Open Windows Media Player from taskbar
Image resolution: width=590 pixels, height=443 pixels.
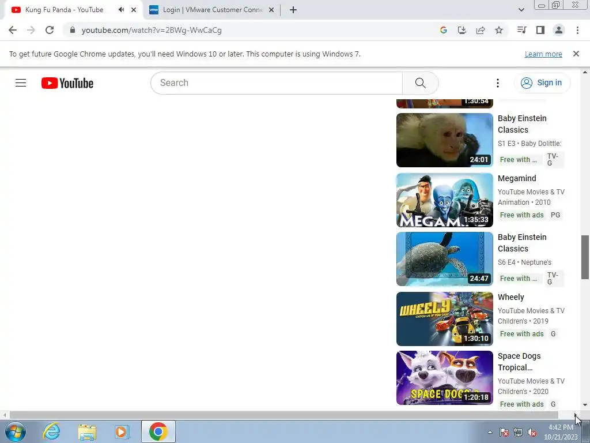[x=122, y=431]
